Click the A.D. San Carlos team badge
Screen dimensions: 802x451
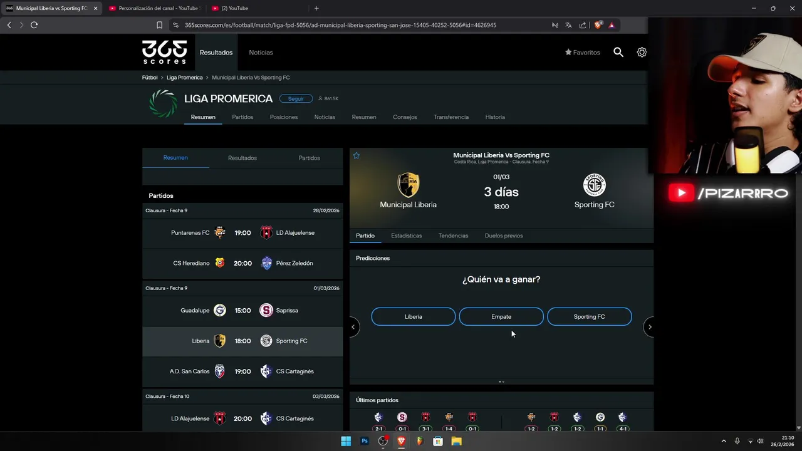point(220,371)
